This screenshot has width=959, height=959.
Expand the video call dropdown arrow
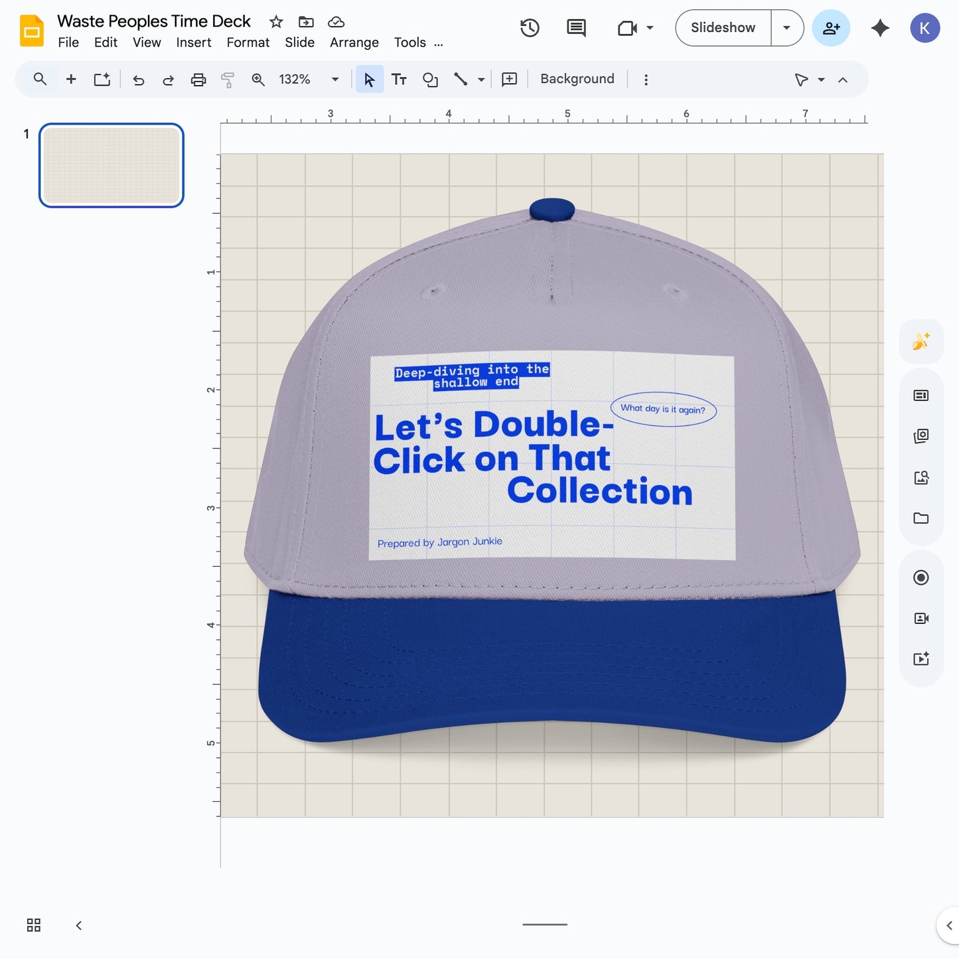pyautogui.click(x=650, y=28)
